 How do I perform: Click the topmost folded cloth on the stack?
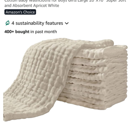(x=102, y=52)
